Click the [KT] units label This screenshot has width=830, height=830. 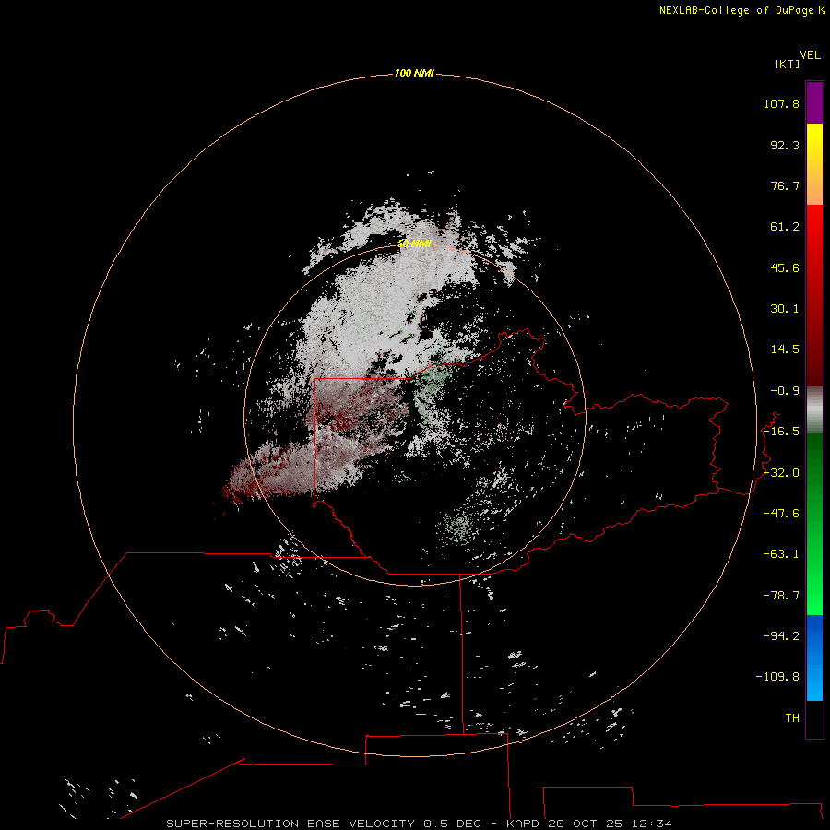click(x=787, y=64)
